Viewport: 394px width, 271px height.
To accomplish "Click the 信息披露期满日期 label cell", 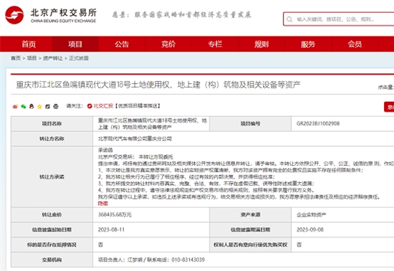I will (250, 229).
